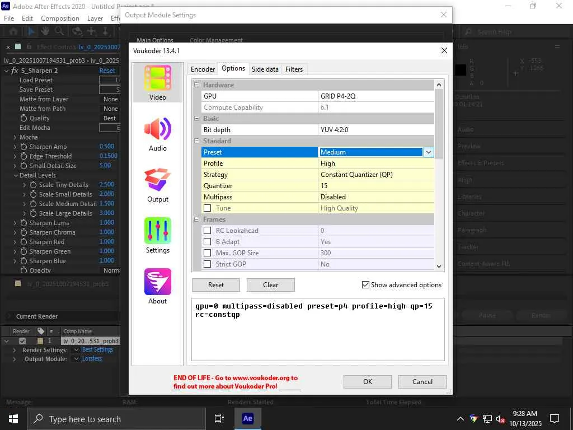Click the Clear button

271,285
